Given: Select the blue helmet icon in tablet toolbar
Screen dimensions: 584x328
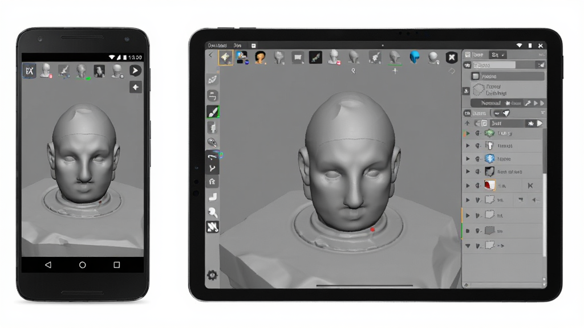Looking at the screenshot, I should 415,58.
